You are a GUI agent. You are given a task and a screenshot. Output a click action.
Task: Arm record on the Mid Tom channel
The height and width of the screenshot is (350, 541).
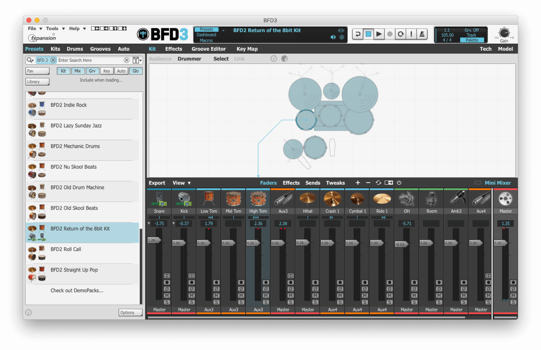241,282
